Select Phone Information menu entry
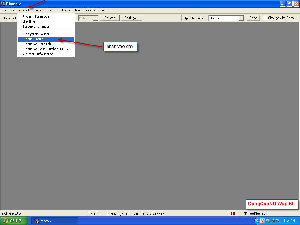Viewport: 300px width, 225px height. coord(46,16)
